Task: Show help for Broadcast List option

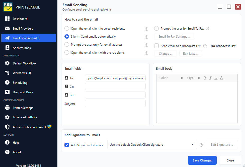Action: point(205,46)
